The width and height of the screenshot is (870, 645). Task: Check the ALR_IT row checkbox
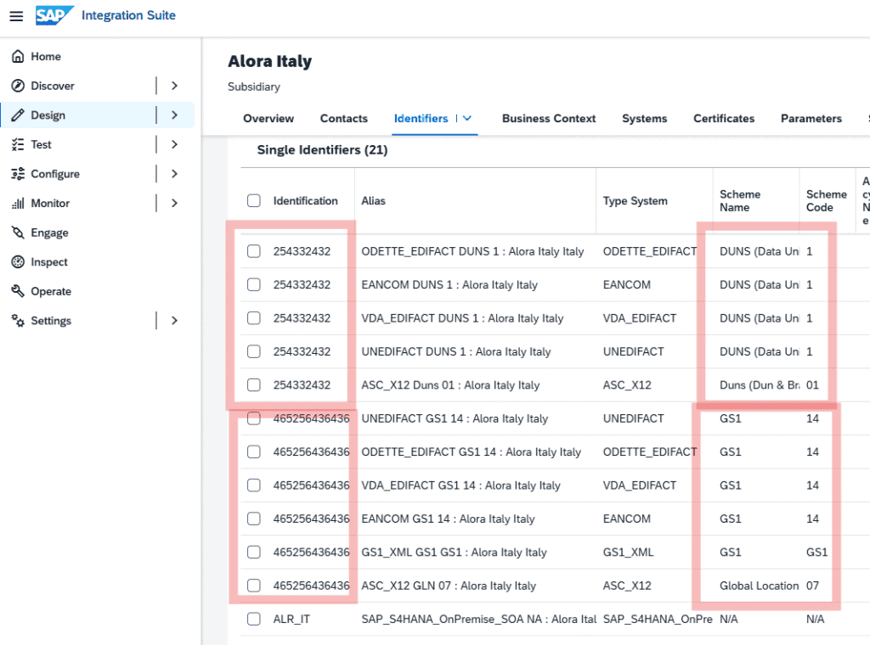click(253, 619)
